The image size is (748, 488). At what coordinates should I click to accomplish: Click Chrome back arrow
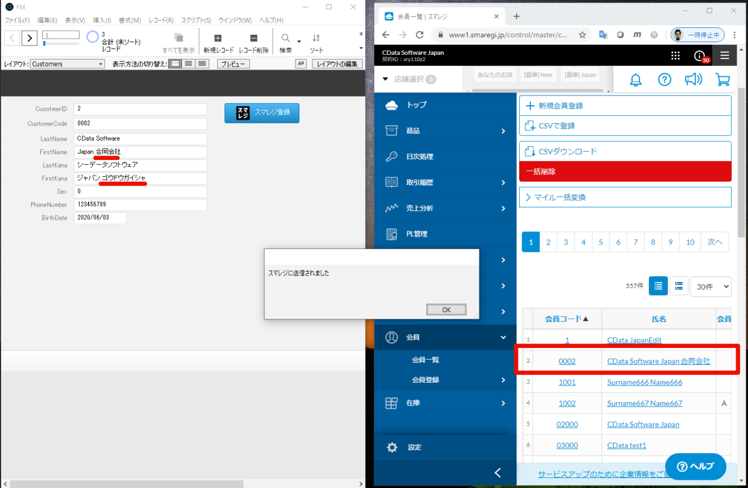[x=386, y=35]
